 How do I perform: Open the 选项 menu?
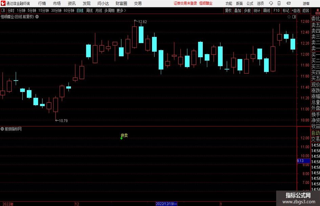pos(260,3)
